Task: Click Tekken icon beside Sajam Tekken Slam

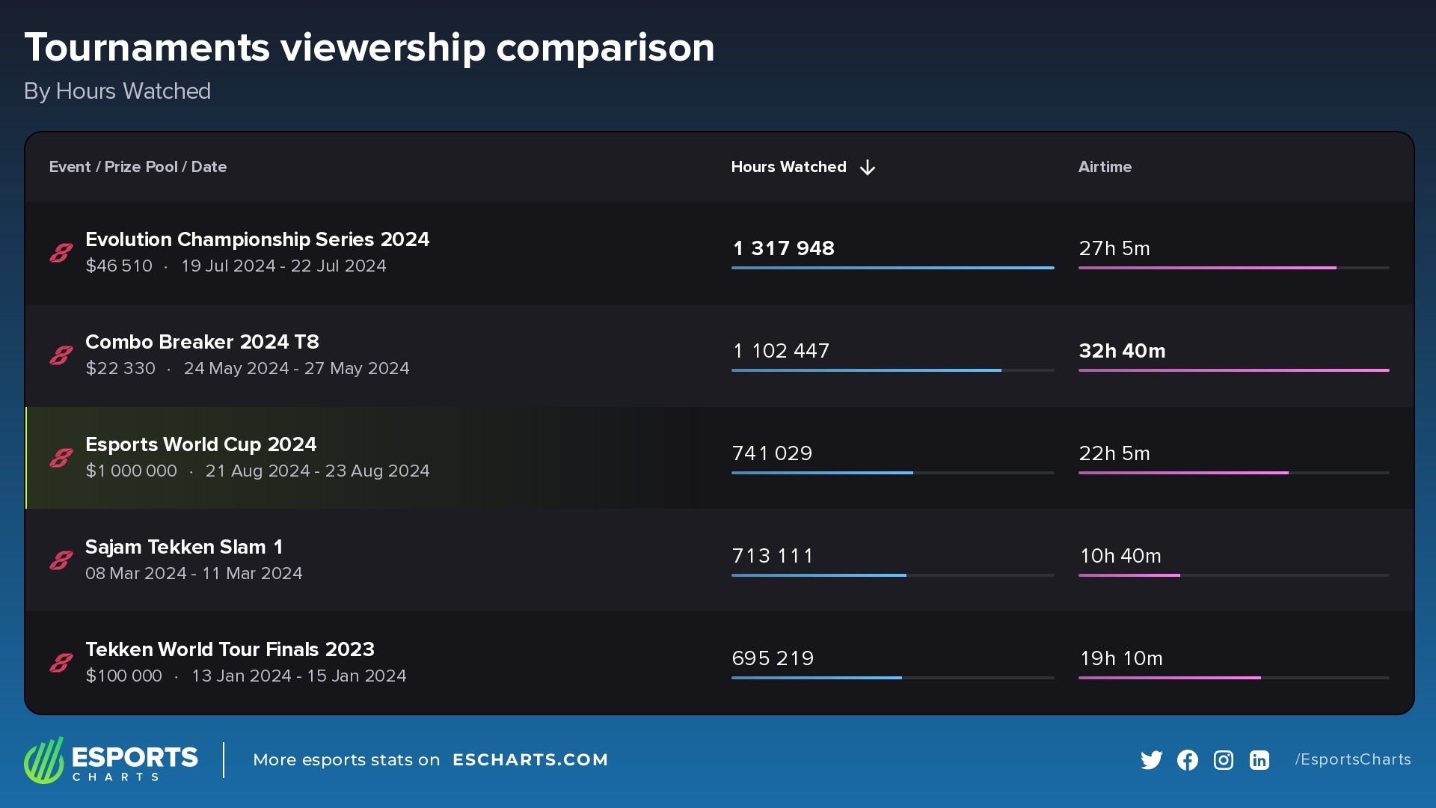Action: pyautogui.click(x=61, y=560)
